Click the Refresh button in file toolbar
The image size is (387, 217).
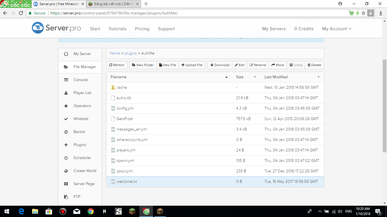pyautogui.click(x=117, y=65)
